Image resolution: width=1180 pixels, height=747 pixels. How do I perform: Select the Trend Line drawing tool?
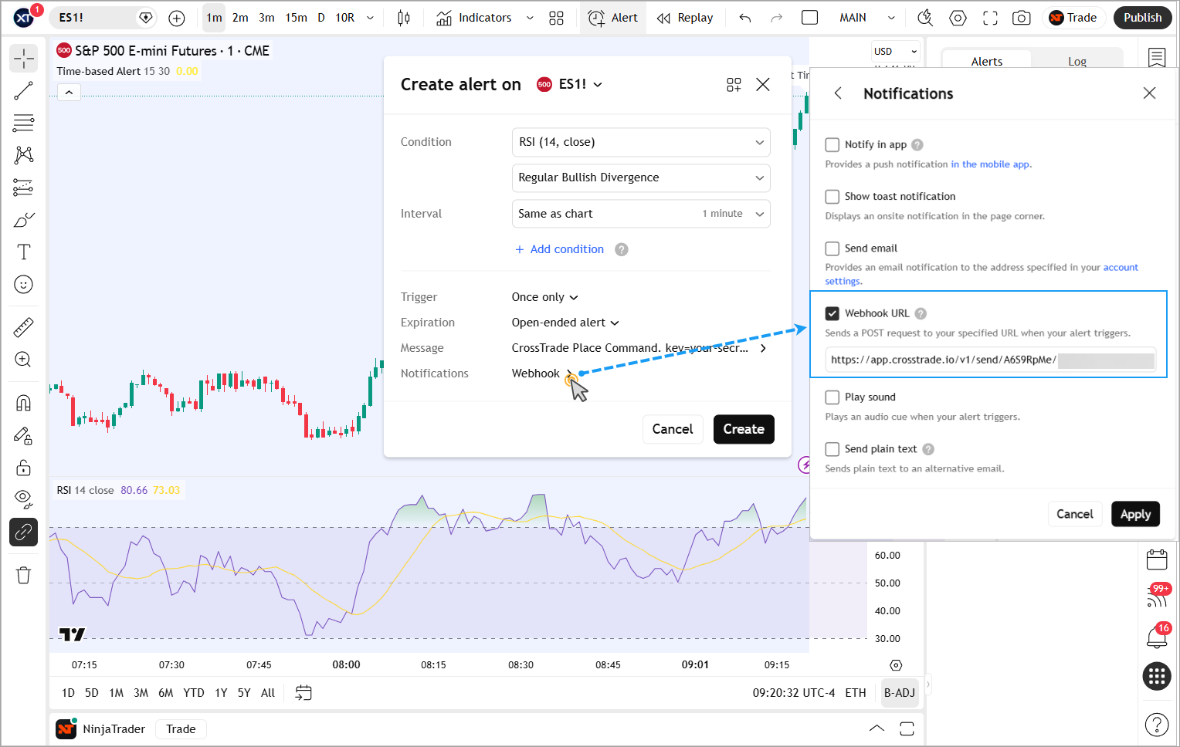tap(24, 91)
